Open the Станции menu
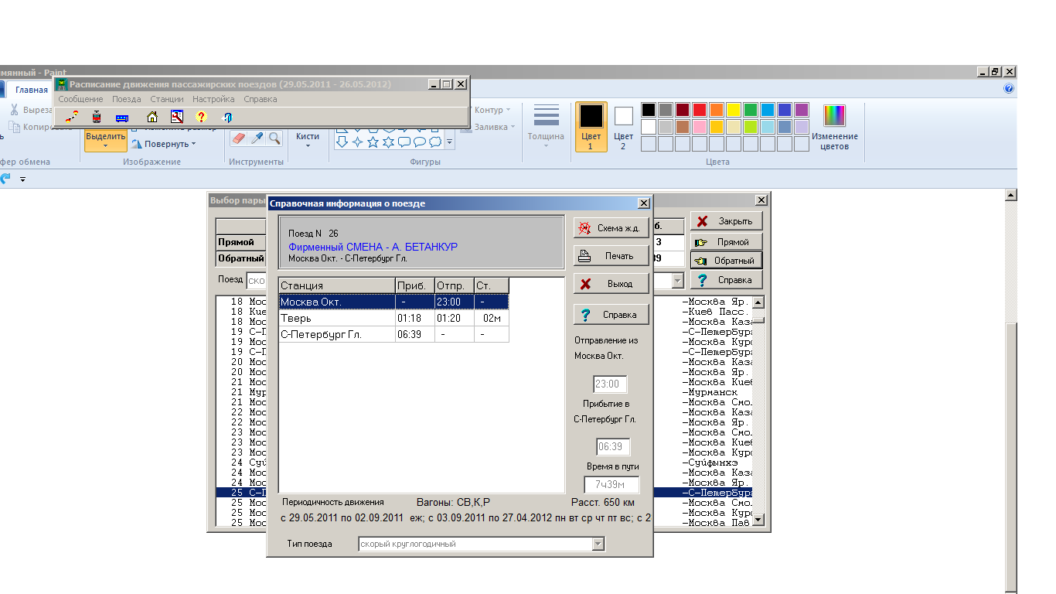 (167, 99)
